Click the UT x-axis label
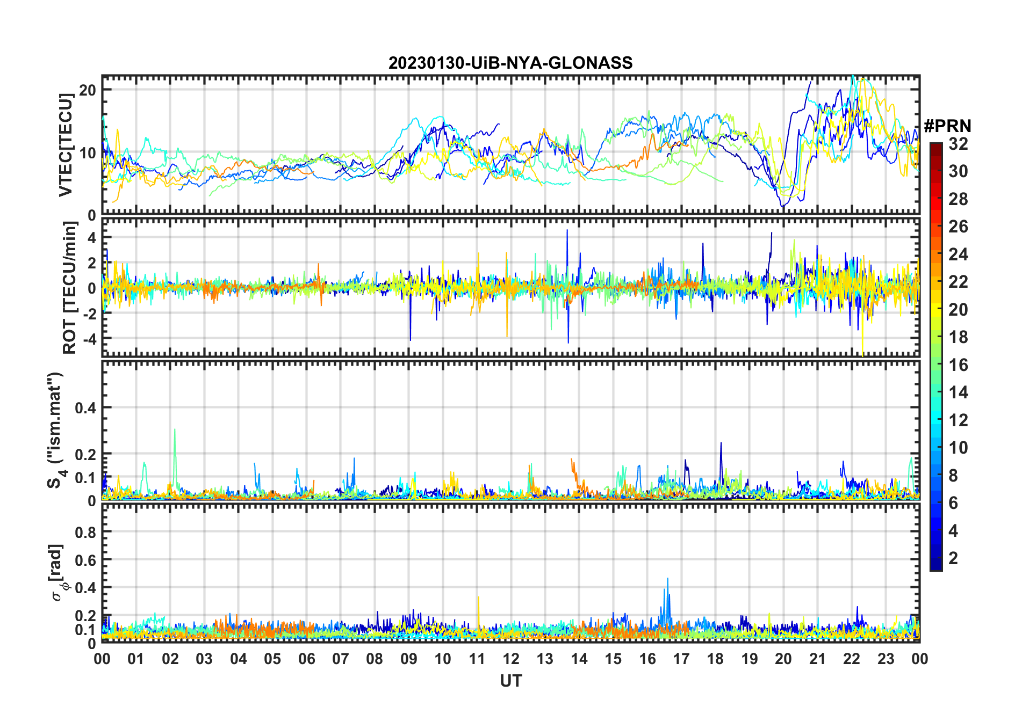 510,681
